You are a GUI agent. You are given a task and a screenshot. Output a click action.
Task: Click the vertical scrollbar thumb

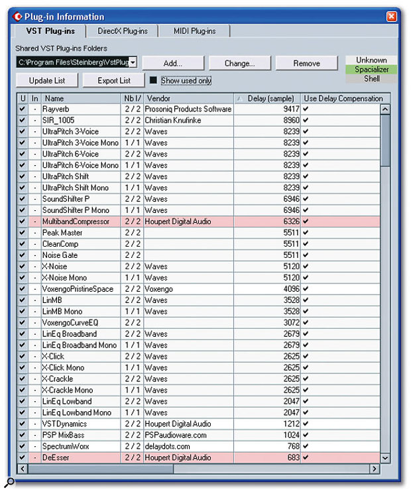(x=385, y=141)
